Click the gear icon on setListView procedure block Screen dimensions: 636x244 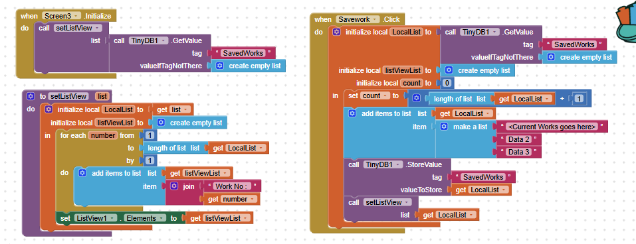point(30,96)
